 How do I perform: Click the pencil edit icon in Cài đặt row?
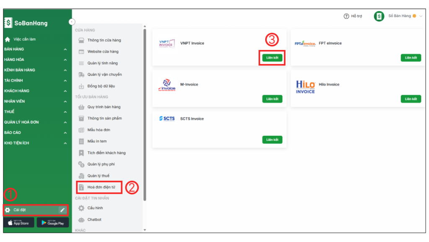pyautogui.click(x=62, y=210)
